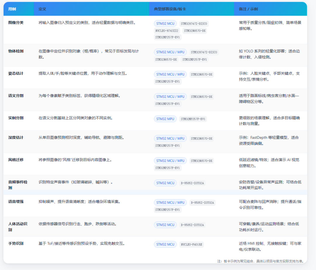Click STM32N6570-DK chip in 图像分类 row
The image size is (316, 270).
tap(195, 31)
